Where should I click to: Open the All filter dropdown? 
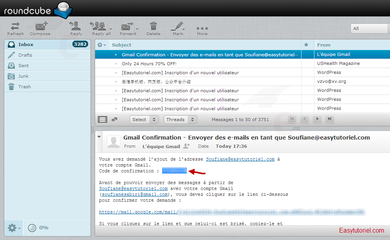370,29
